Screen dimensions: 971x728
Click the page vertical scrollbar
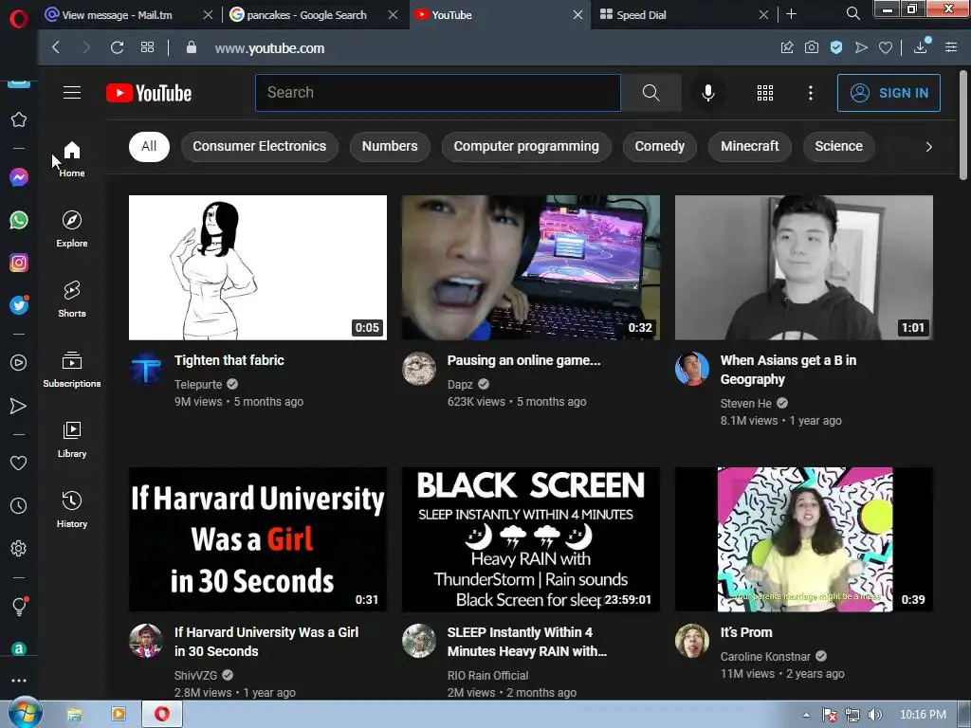[x=963, y=126]
